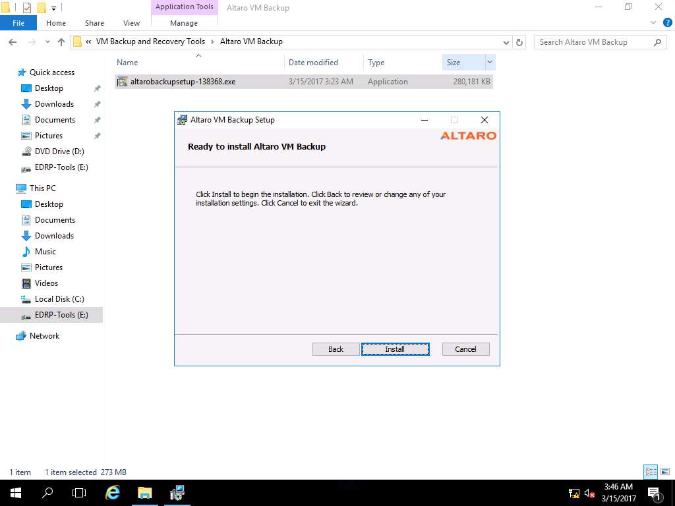The width and height of the screenshot is (675, 506).
Task: Open the volume tray icon
Action: point(590,493)
